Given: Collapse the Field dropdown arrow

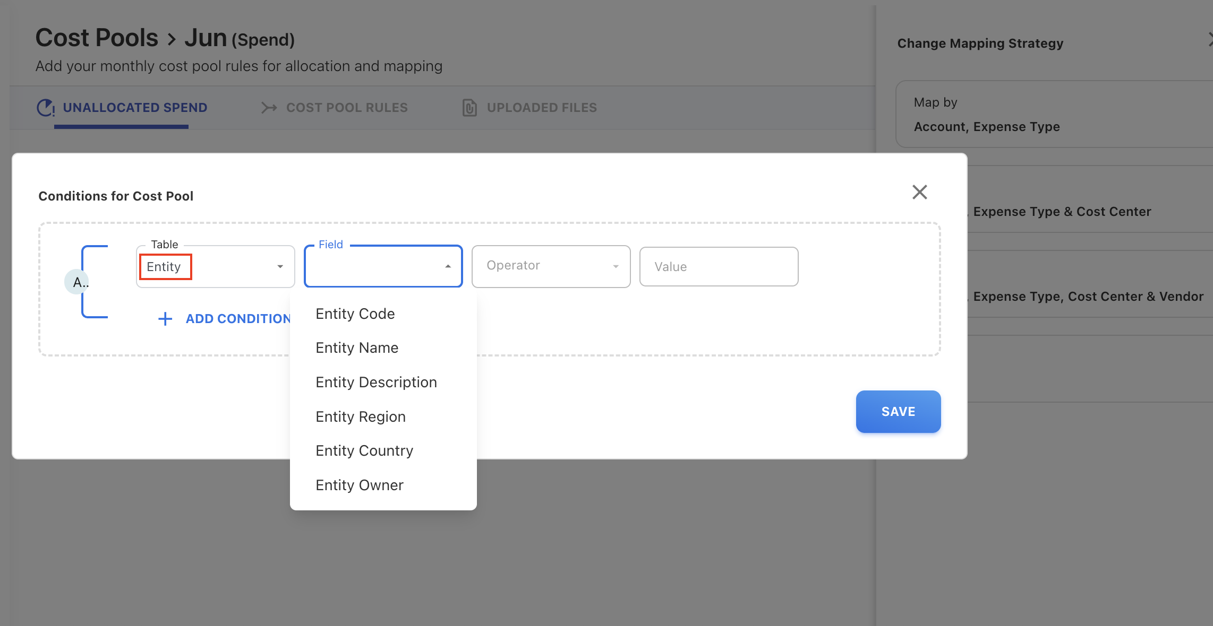Looking at the screenshot, I should pyautogui.click(x=448, y=266).
